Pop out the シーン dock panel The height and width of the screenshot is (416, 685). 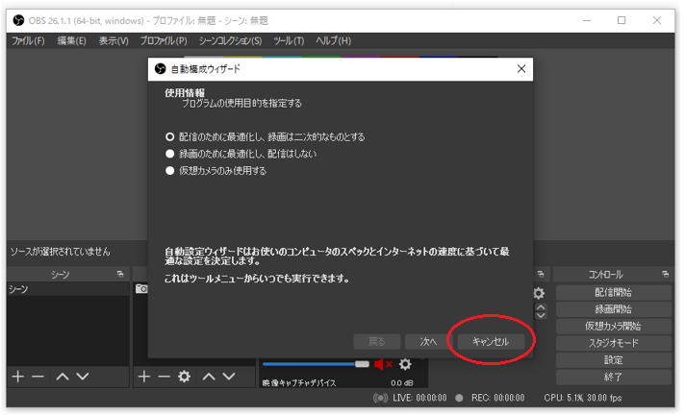[x=120, y=275]
